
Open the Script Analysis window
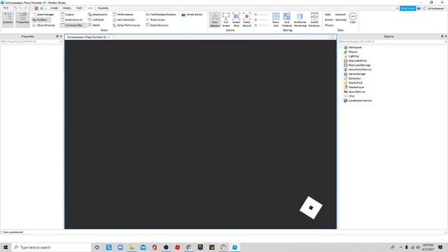(x=71, y=20)
